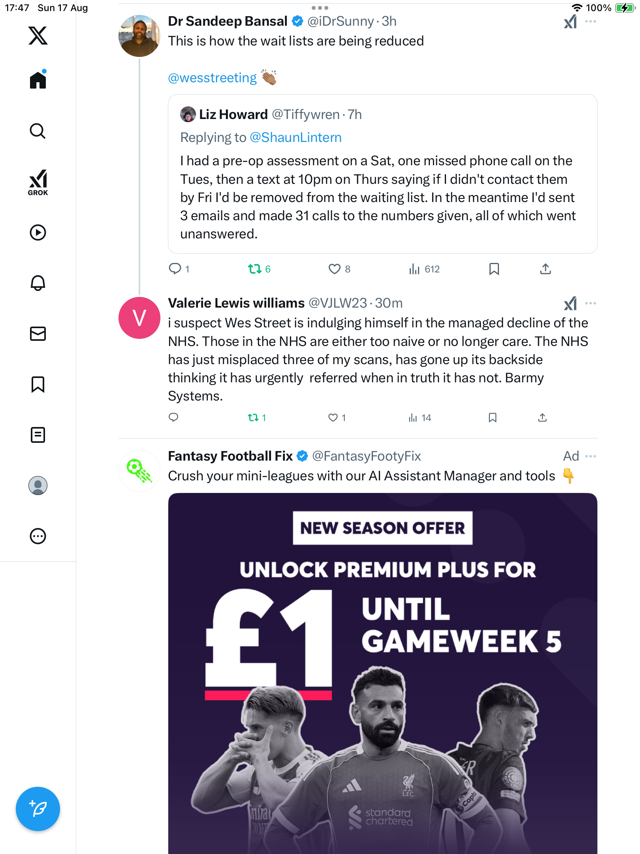Tap the compose new post button
The width and height of the screenshot is (640, 854).
point(38,809)
